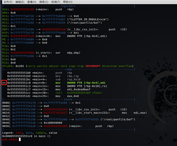
Task: Click the RDI register label
Action: 5,26
